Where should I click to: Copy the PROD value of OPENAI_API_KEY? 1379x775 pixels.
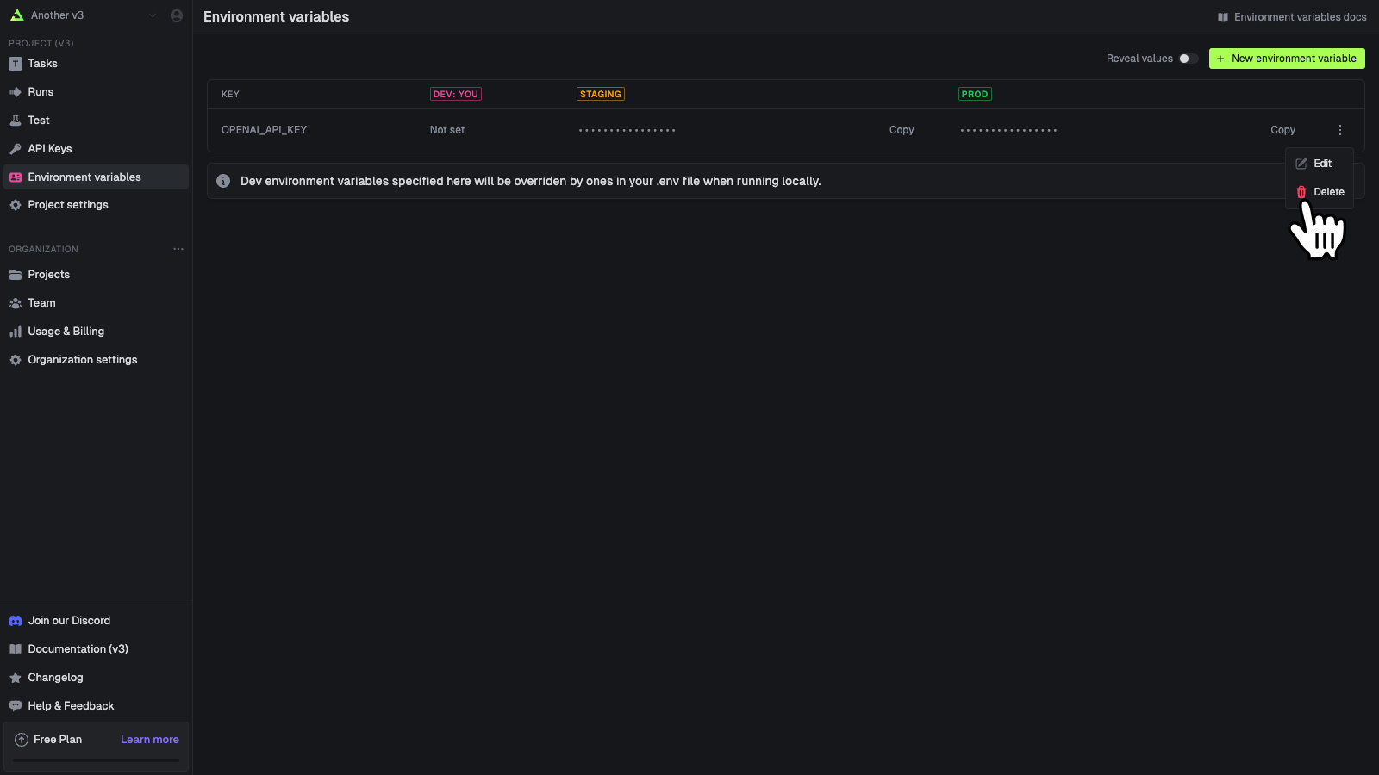point(1283,130)
